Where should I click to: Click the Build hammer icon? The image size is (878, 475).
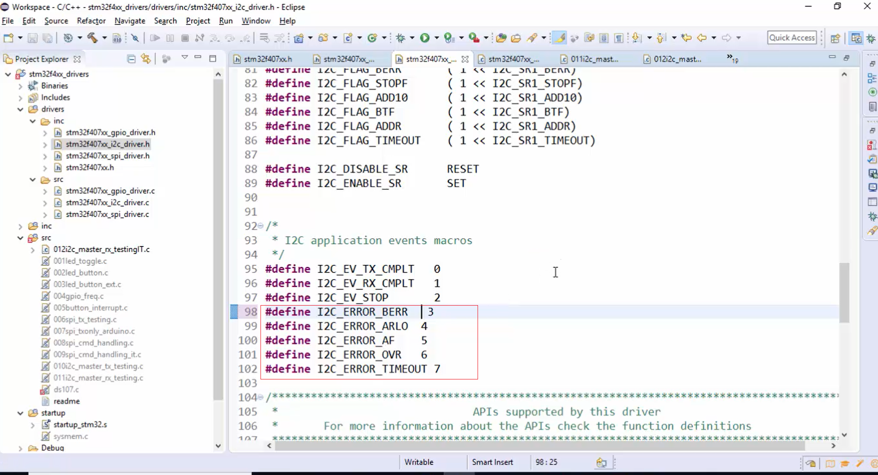(x=92, y=38)
